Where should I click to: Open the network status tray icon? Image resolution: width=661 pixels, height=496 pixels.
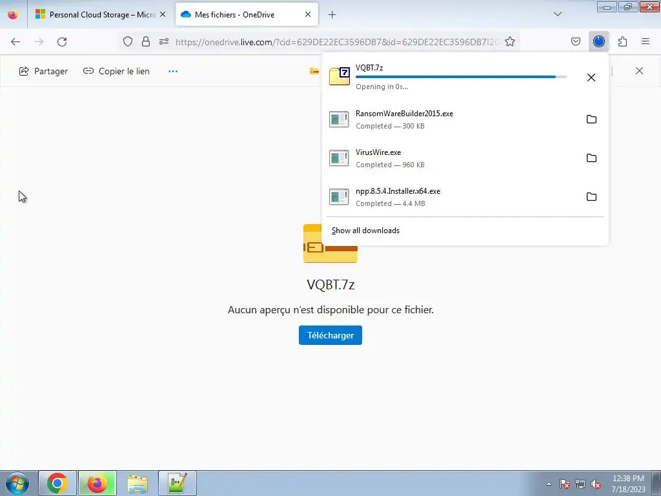pos(580,484)
